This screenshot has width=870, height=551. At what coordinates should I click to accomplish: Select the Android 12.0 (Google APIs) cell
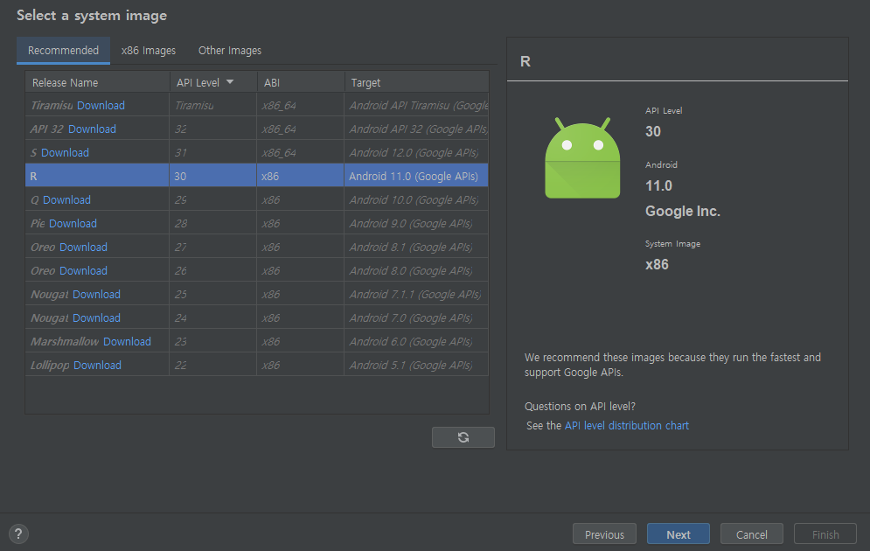(416, 152)
